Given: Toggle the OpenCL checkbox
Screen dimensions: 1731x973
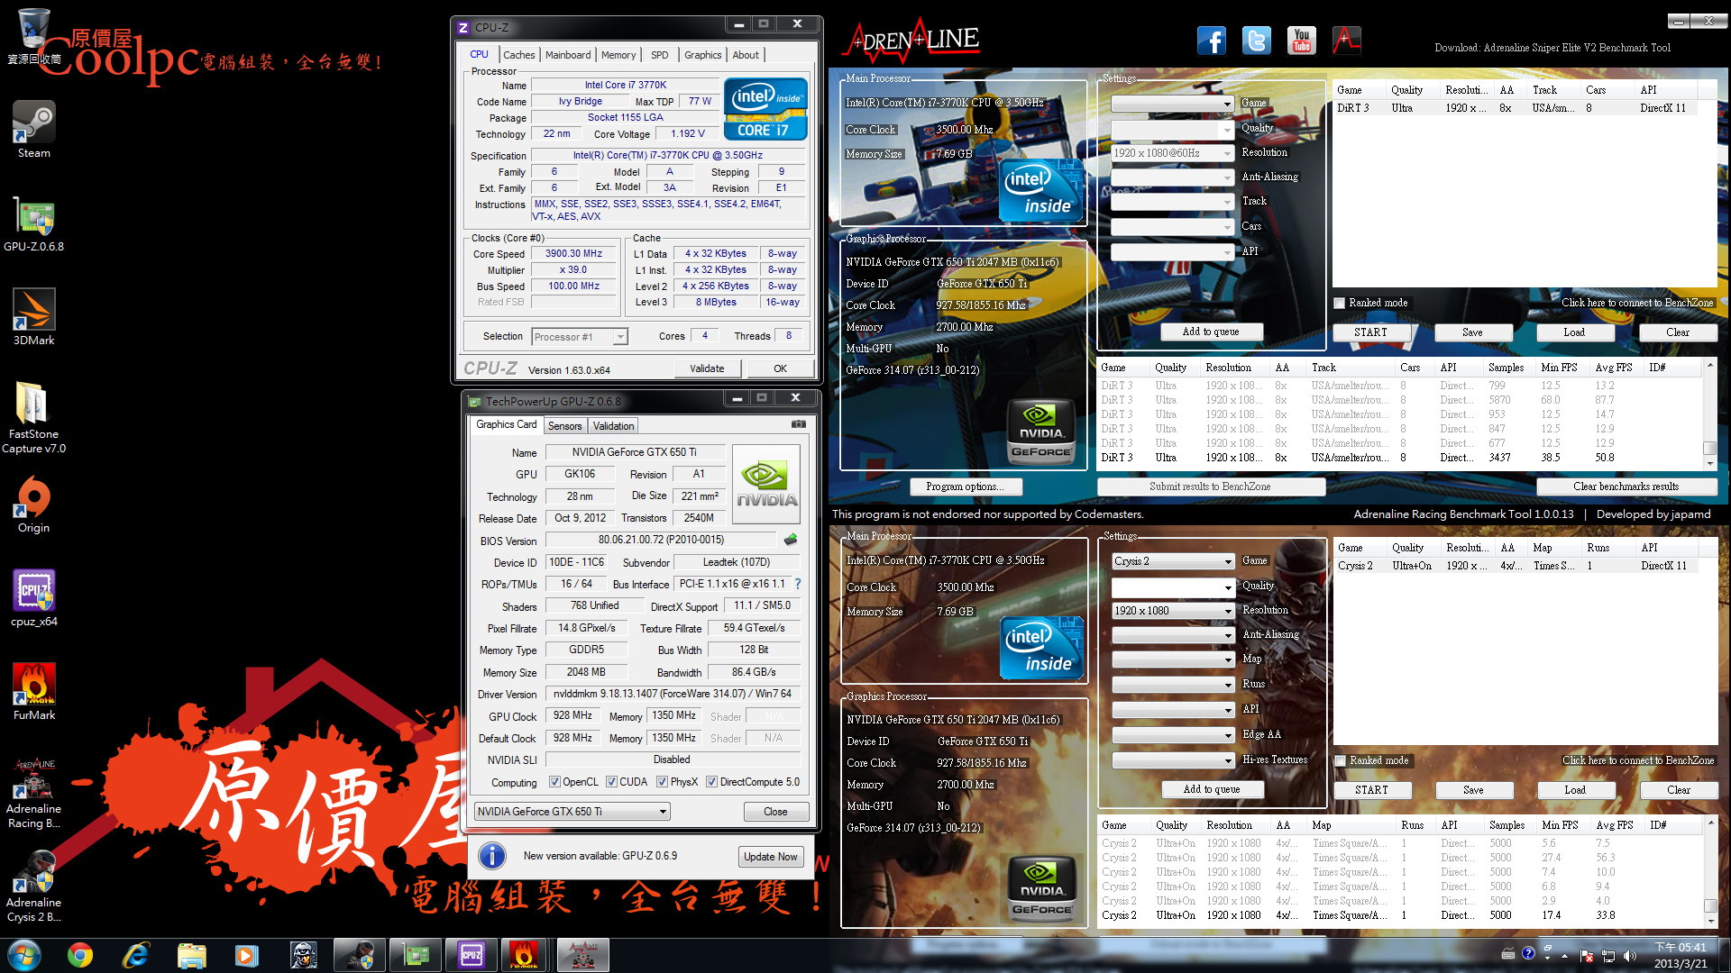Looking at the screenshot, I should 554,782.
